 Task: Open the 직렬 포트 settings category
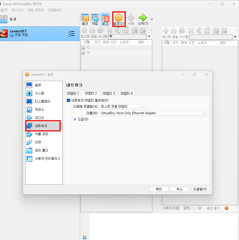coord(44,134)
